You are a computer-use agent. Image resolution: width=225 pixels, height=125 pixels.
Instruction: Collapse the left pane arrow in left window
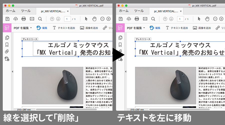point(12,71)
